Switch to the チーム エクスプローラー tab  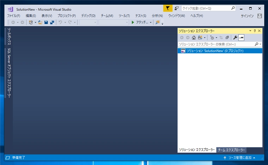click(231, 150)
